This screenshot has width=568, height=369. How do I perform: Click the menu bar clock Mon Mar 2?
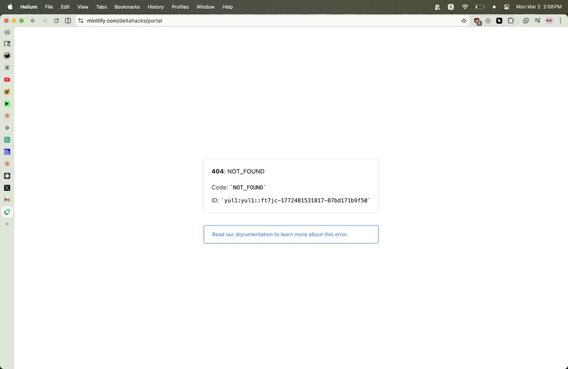tap(539, 7)
